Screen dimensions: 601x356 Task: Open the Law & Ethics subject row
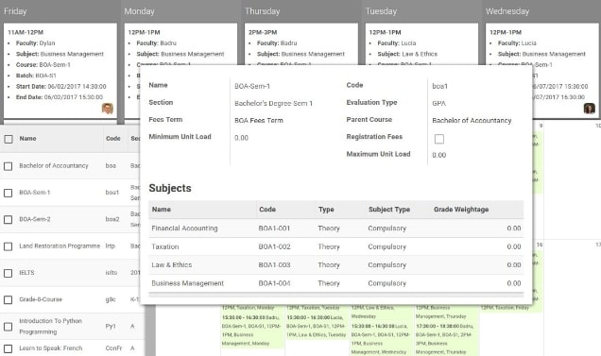coord(336,265)
